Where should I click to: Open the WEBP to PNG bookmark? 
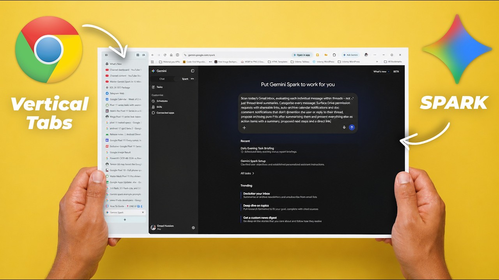click(253, 61)
